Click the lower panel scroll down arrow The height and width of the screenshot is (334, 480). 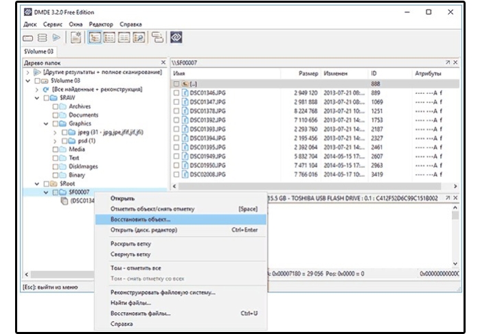(455, 263)
